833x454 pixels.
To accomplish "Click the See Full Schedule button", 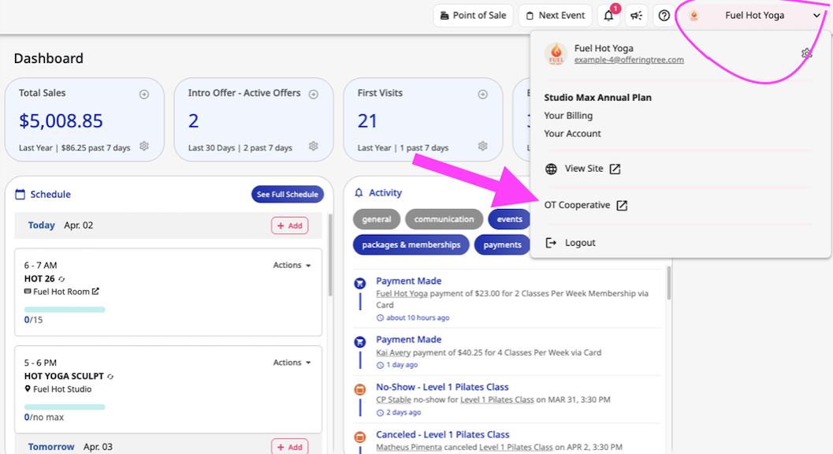I will click(x=287, y=195).
